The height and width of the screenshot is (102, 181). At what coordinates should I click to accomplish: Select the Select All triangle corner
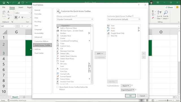pos(5,32)
